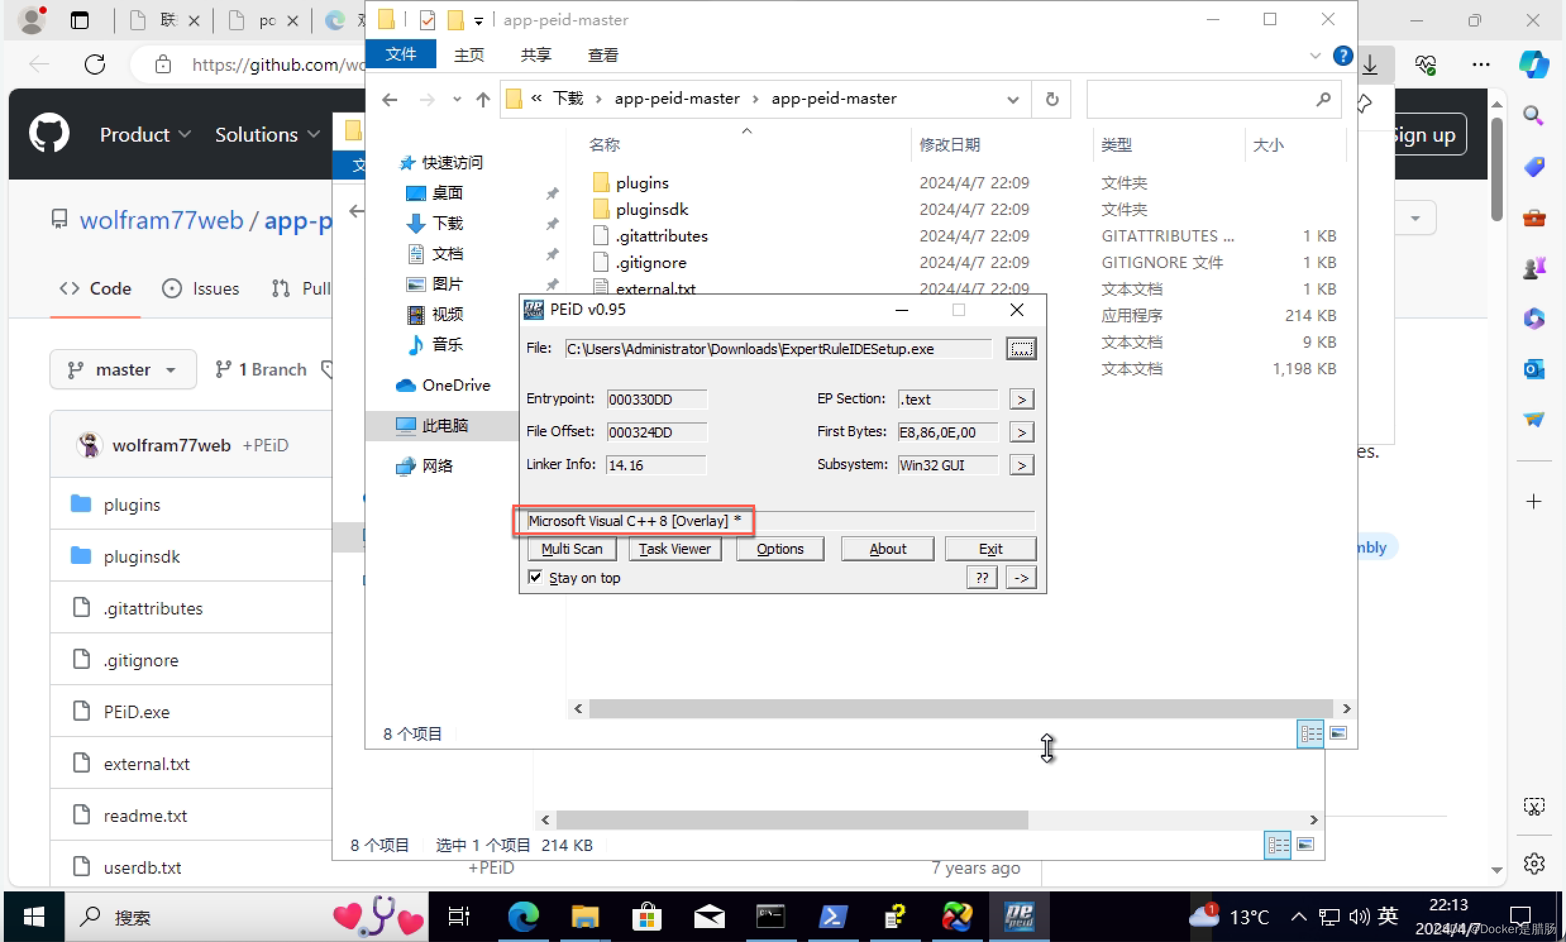Switch Explorer to details view icon

click(1309, 734)
